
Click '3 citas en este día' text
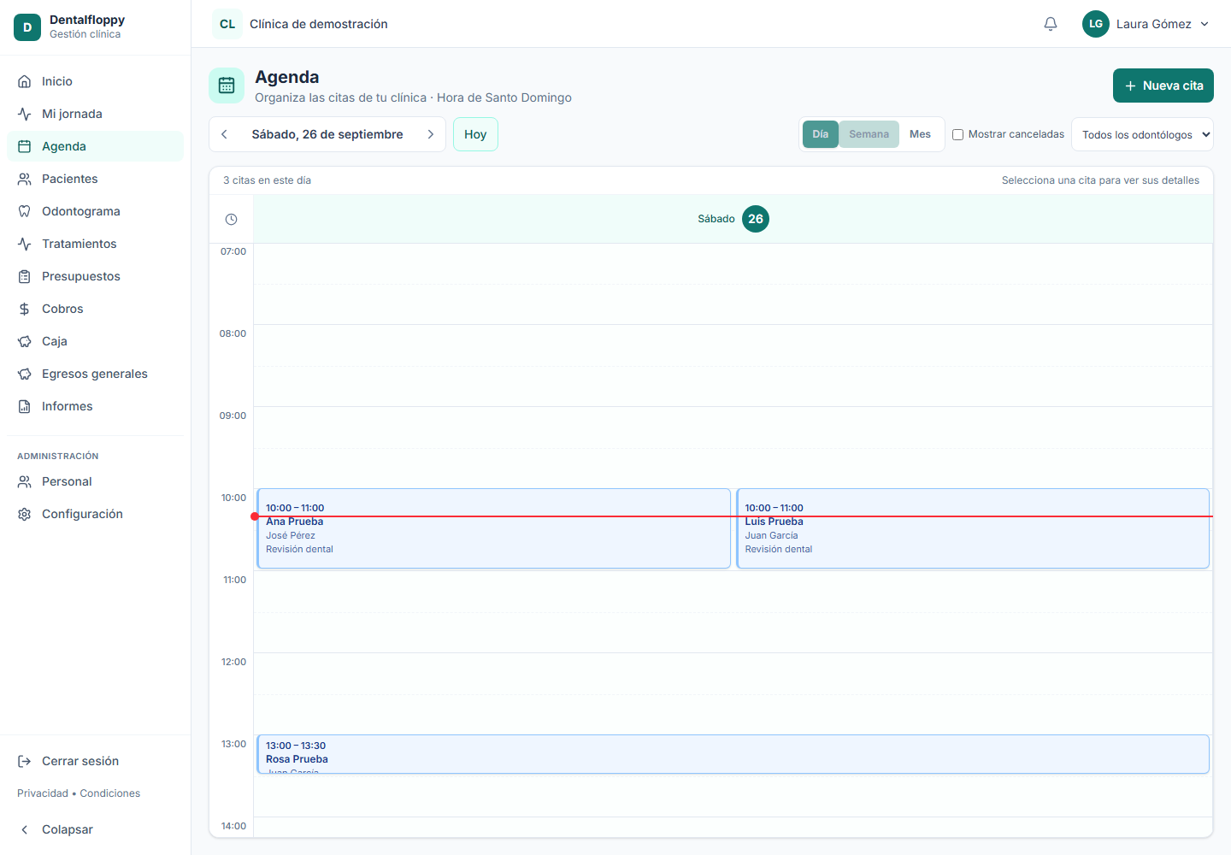coord(268,180)
